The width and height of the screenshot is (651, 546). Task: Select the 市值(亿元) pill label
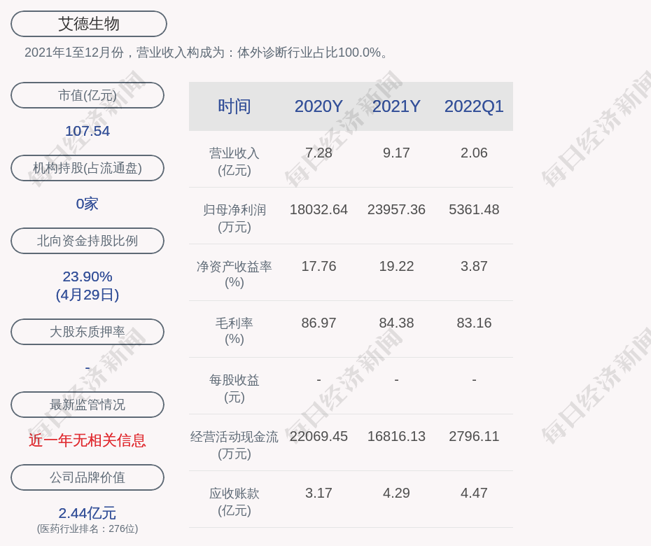coord(87,95)
